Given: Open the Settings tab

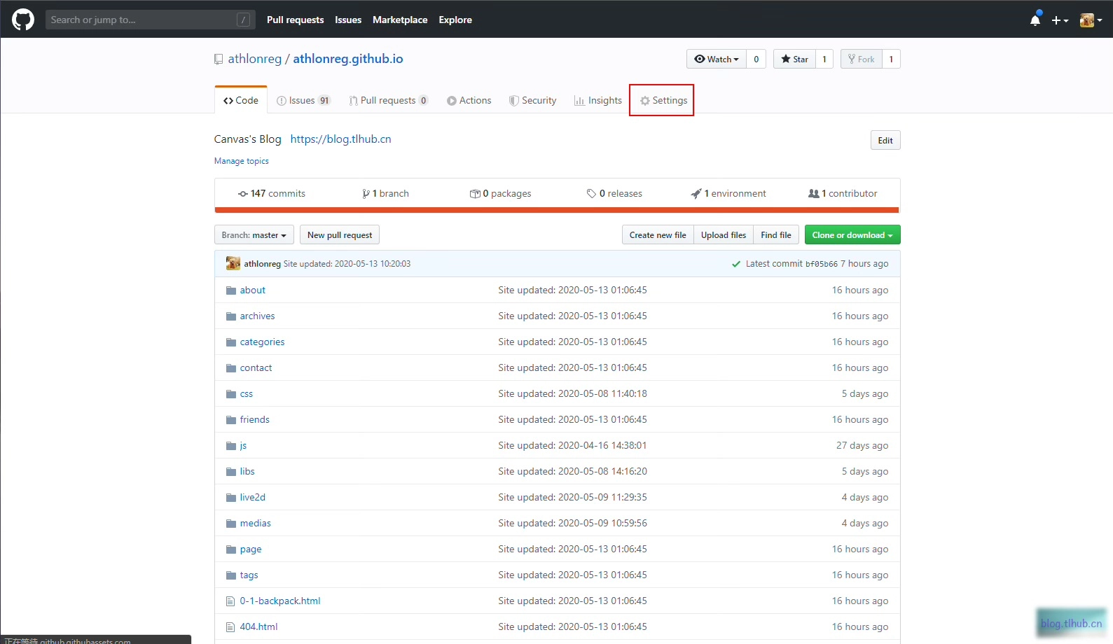Looking at the screenshot, I should (x=663, y=100).
